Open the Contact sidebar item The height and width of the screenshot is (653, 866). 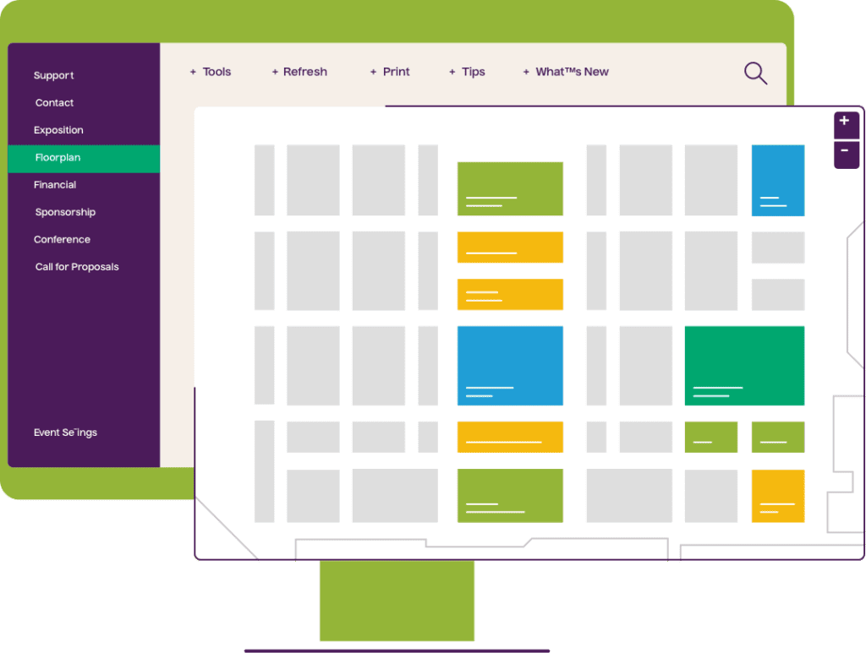click(x=54, y=102)
